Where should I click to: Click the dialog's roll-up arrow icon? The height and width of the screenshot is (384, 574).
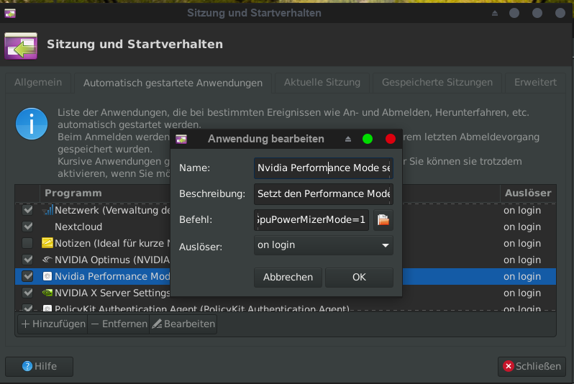pyautogui.click(x=348, y=139)
